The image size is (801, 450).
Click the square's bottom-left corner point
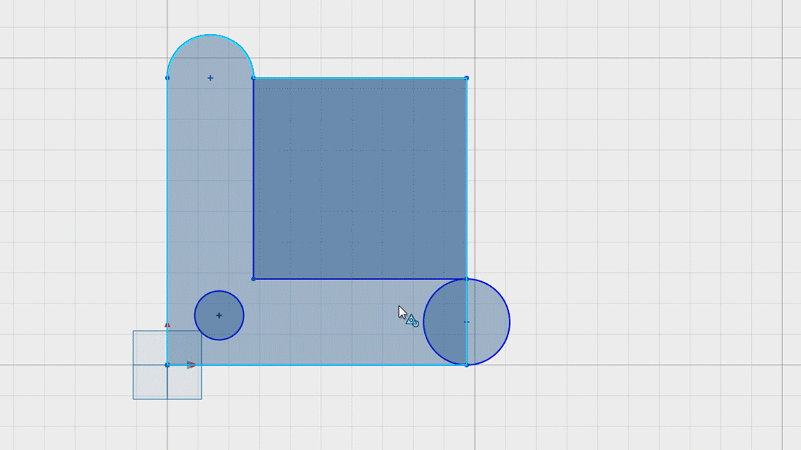tap(253, 279)
